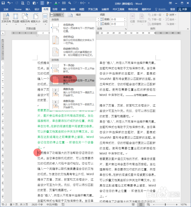Click the magnifier Find icon in quick access toolbar
Screen dimensions: 191x207
[x=70, y=3]
